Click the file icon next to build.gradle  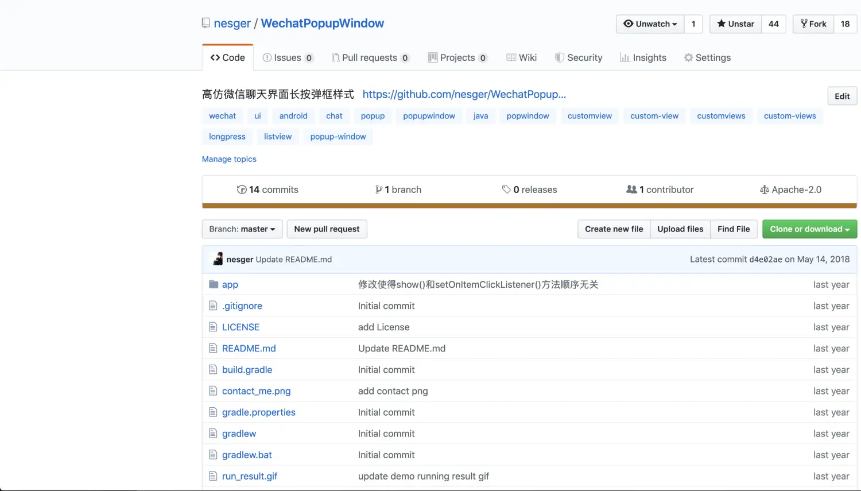tap(213, 369)
